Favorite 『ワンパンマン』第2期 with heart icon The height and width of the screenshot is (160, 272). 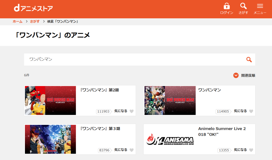pyautogui.click(x=132, y=111)
